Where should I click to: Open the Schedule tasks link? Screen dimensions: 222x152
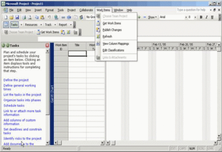[x=14, y=105]
